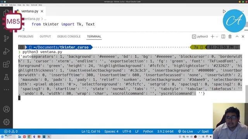Close the ventana.py editor tab

(42, 11)
